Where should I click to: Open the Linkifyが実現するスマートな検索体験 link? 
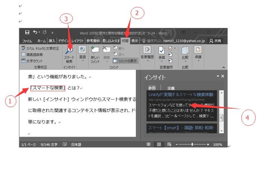pyautogui.click(x=182, y=95)
